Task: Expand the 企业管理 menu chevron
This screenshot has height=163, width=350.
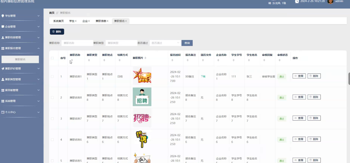Action: [39, 27]
